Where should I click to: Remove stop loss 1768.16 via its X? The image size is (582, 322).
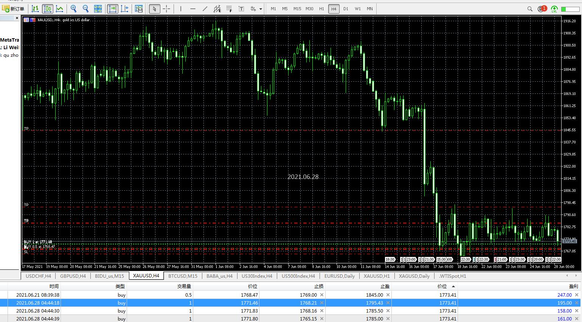322,311
